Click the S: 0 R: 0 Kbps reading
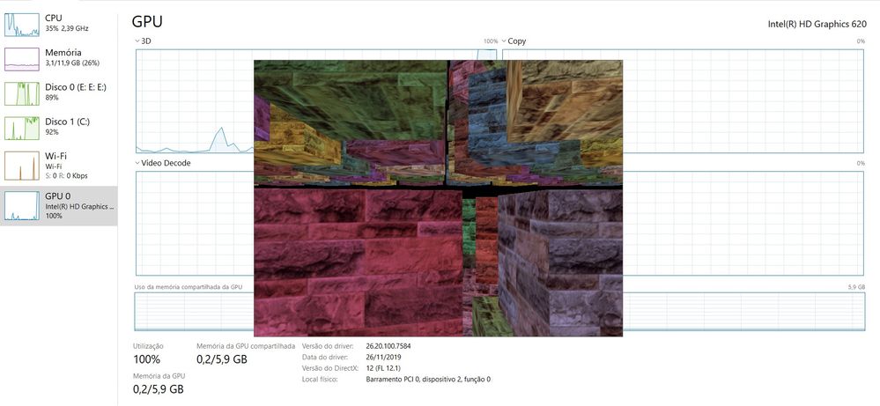The width and height of the screenshot is (880, 406). (66, 175)
